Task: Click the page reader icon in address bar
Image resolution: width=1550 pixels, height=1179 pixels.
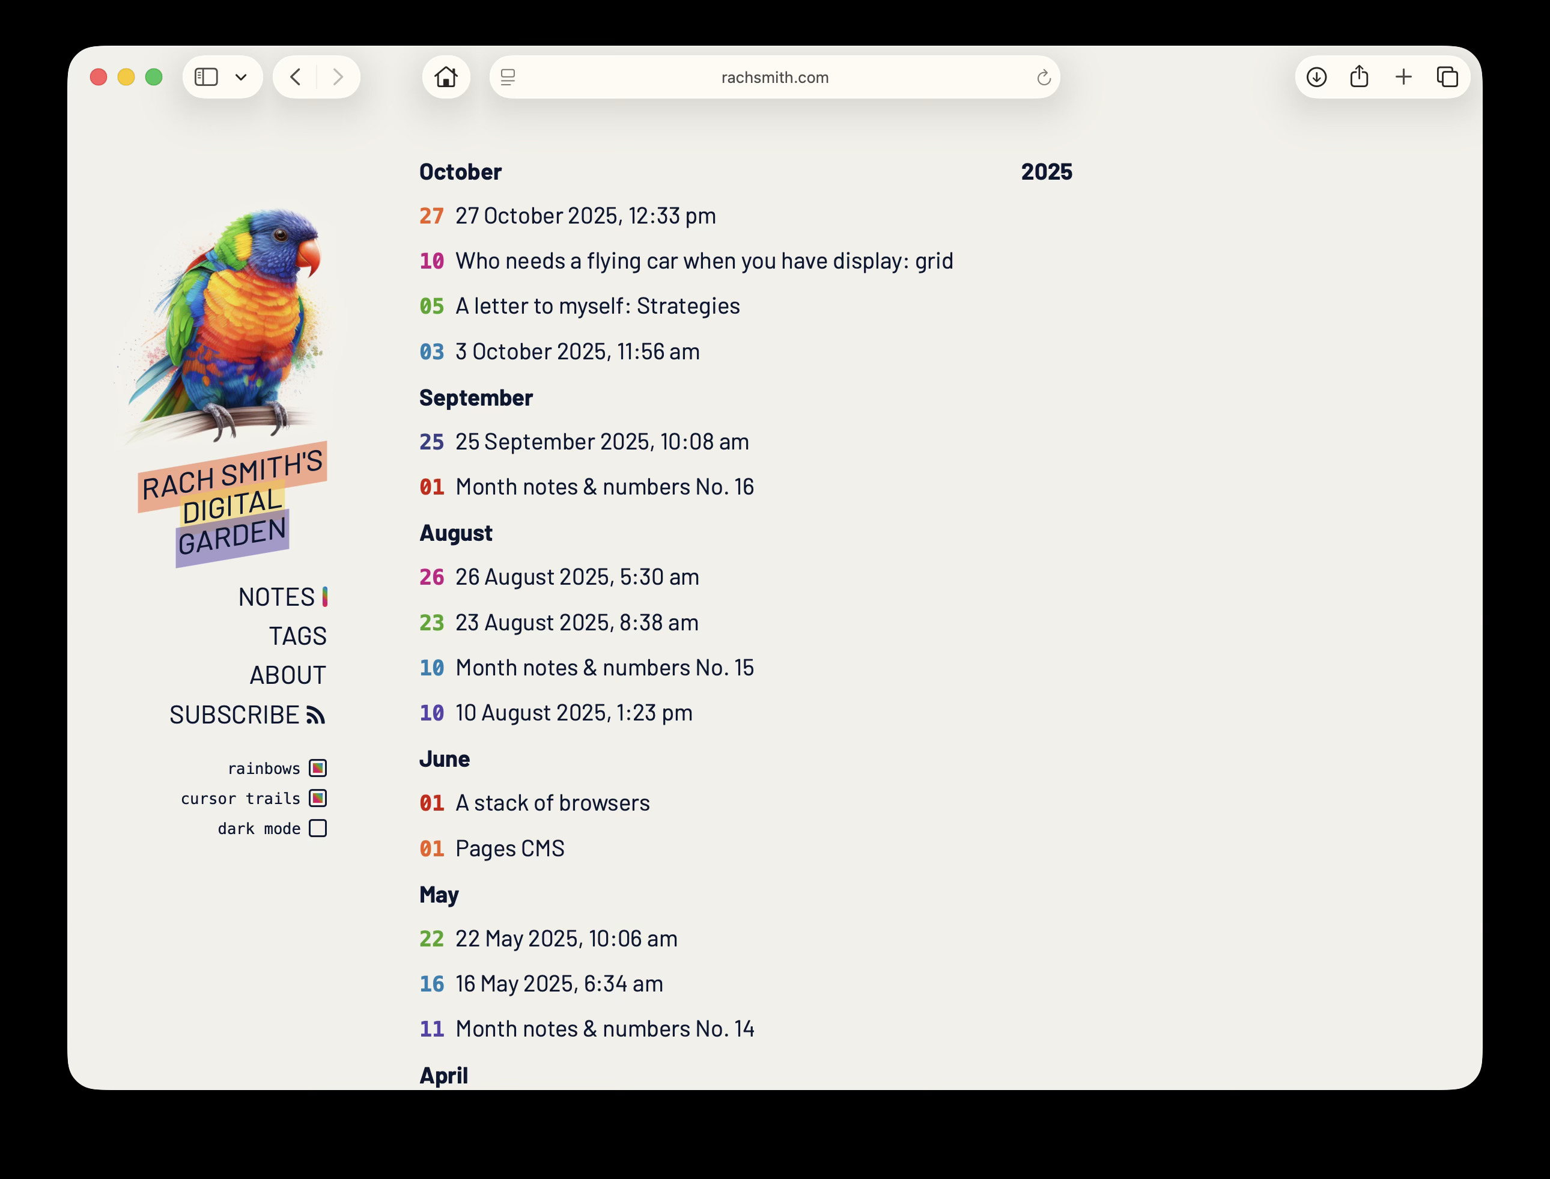Action: click(508, 77)
